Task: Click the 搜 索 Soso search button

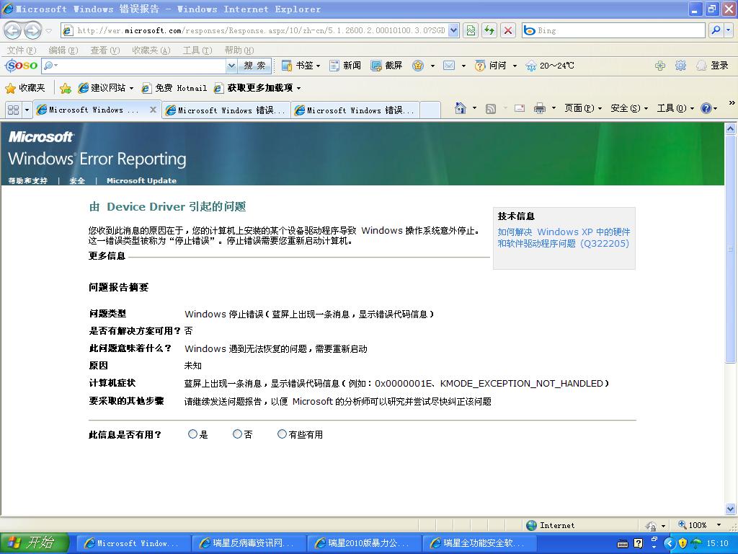Action: pyautogui.click(x=254, y=66)
